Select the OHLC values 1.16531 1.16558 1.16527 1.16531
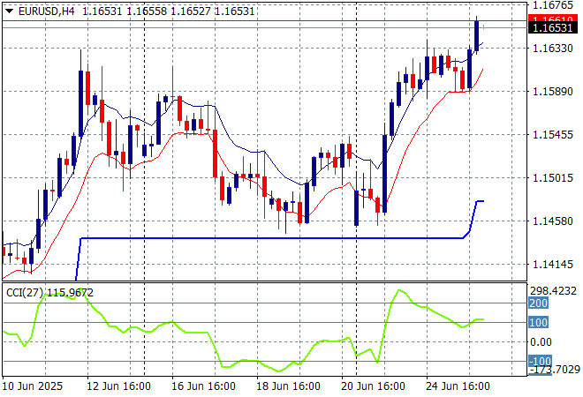The image size is (583, 397). [169, 11]
